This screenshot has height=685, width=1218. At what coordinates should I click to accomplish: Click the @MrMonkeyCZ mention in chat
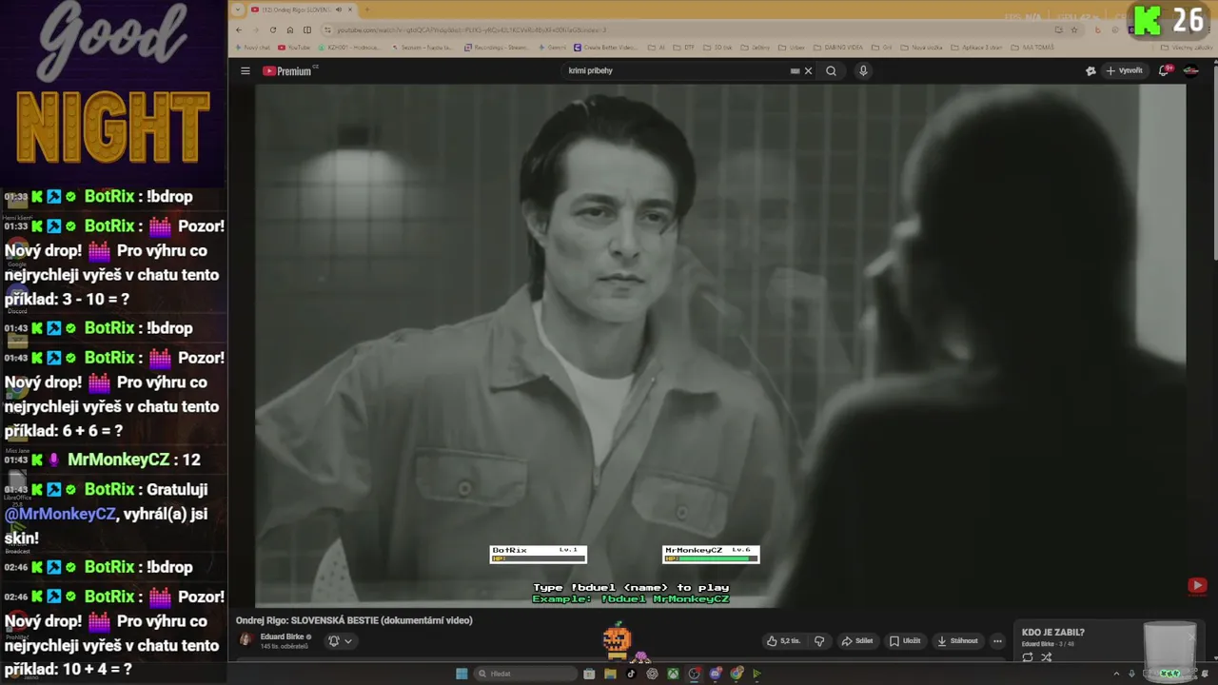[x=60, y=514]
